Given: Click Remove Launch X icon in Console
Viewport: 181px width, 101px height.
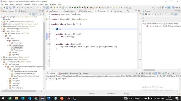Looking at the screenshot, I should click(x=139, y=74).
